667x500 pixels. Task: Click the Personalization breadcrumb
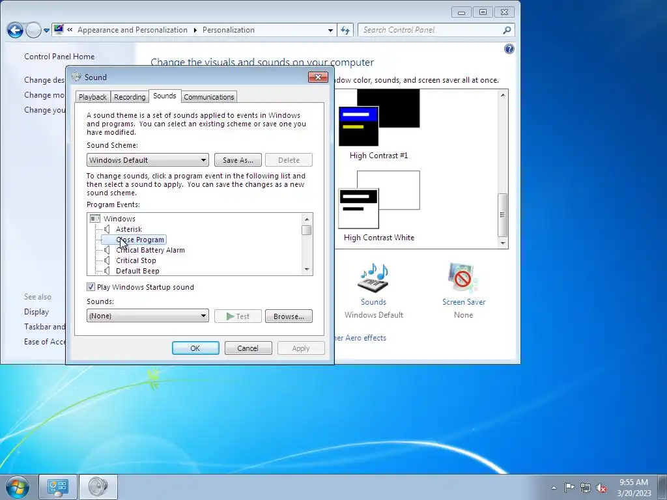229,30
